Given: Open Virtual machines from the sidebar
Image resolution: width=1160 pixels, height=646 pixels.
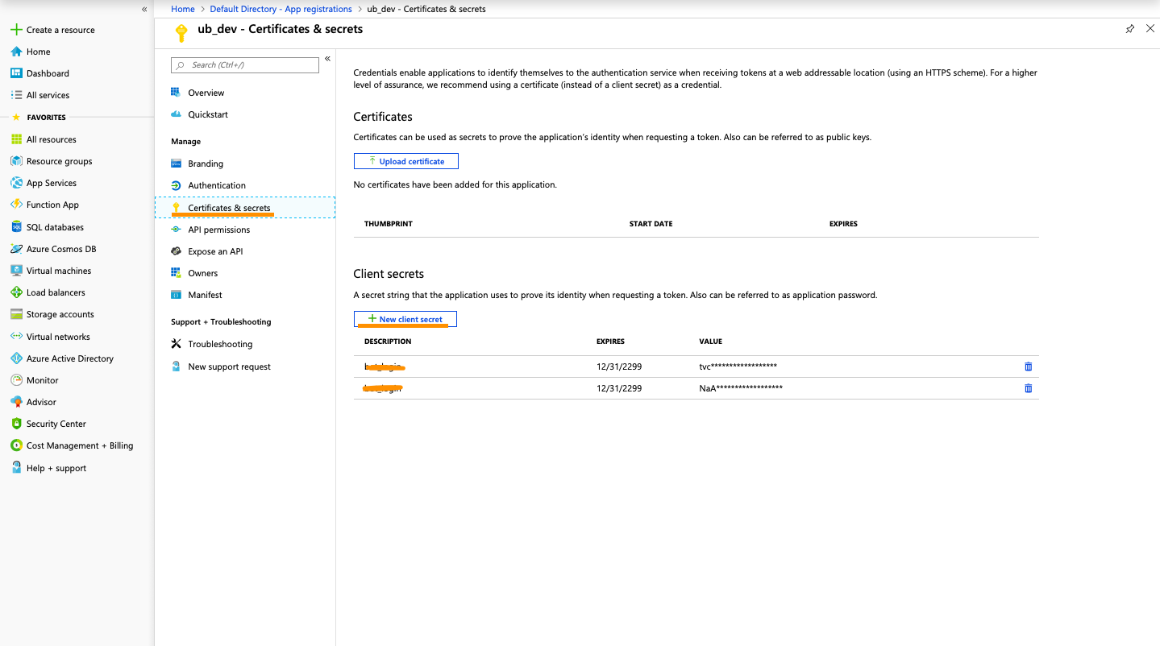Looking at the screenshot, I should click(58, 271).
